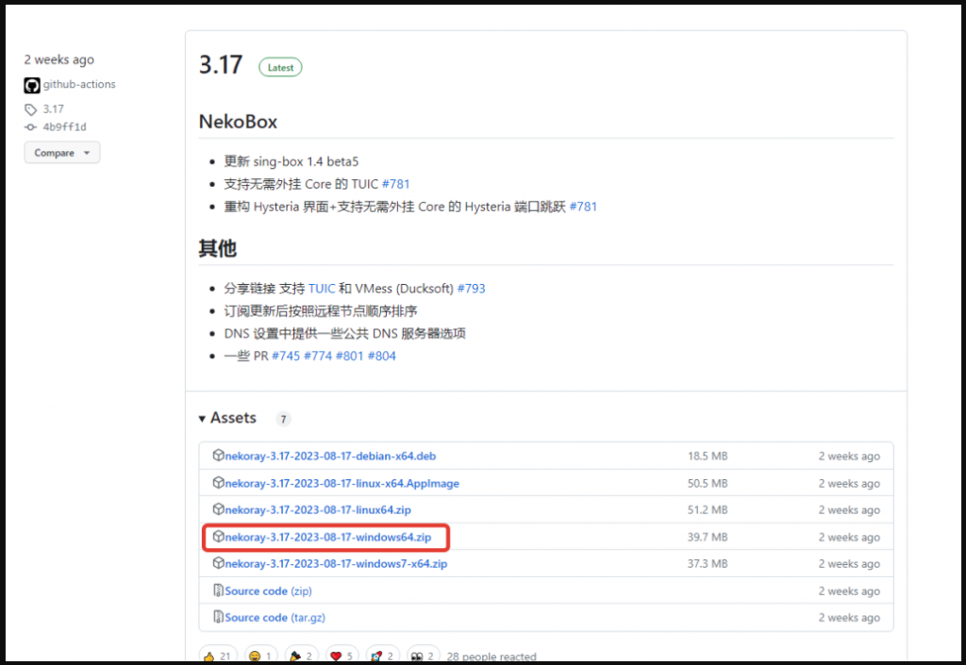Open commit 4b9ff1d link
This screenshot has height=665, width=966.
coord(64,127)
